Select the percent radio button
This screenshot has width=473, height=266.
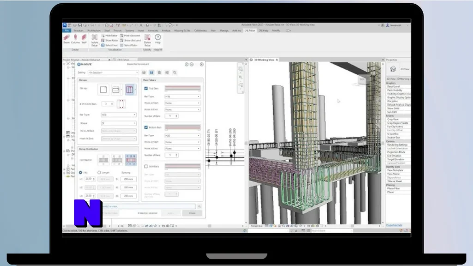pyautogui.click(x=80, y=173)
